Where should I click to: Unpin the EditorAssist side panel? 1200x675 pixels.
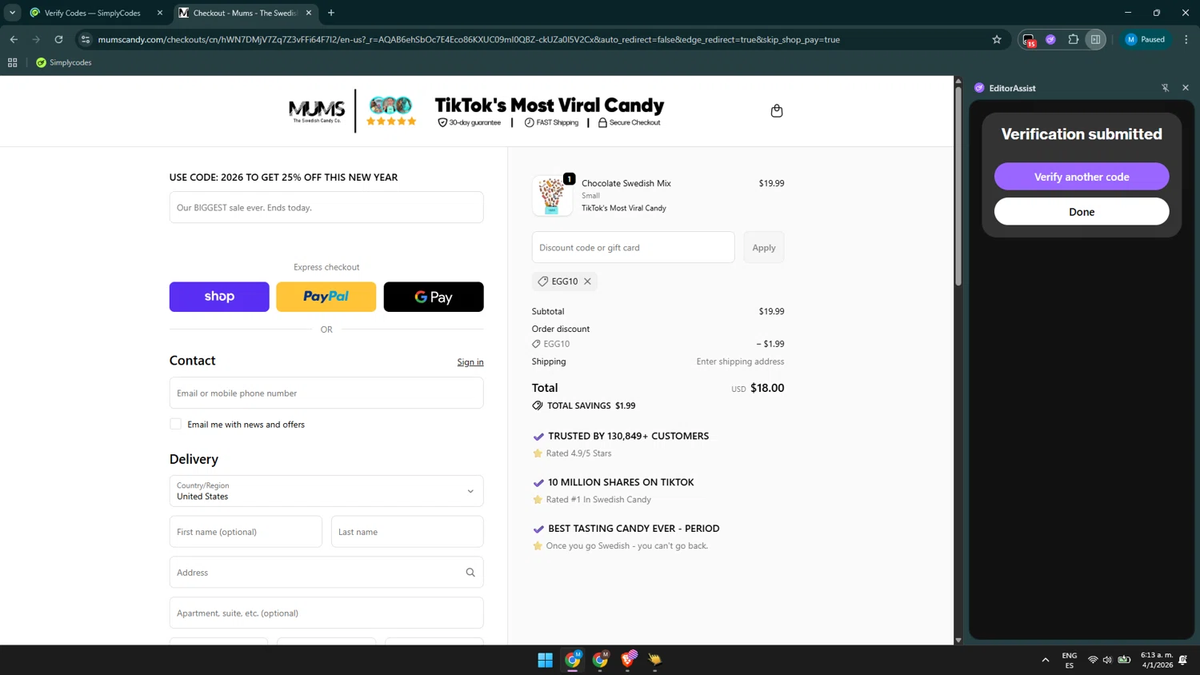coord(1165,88)
